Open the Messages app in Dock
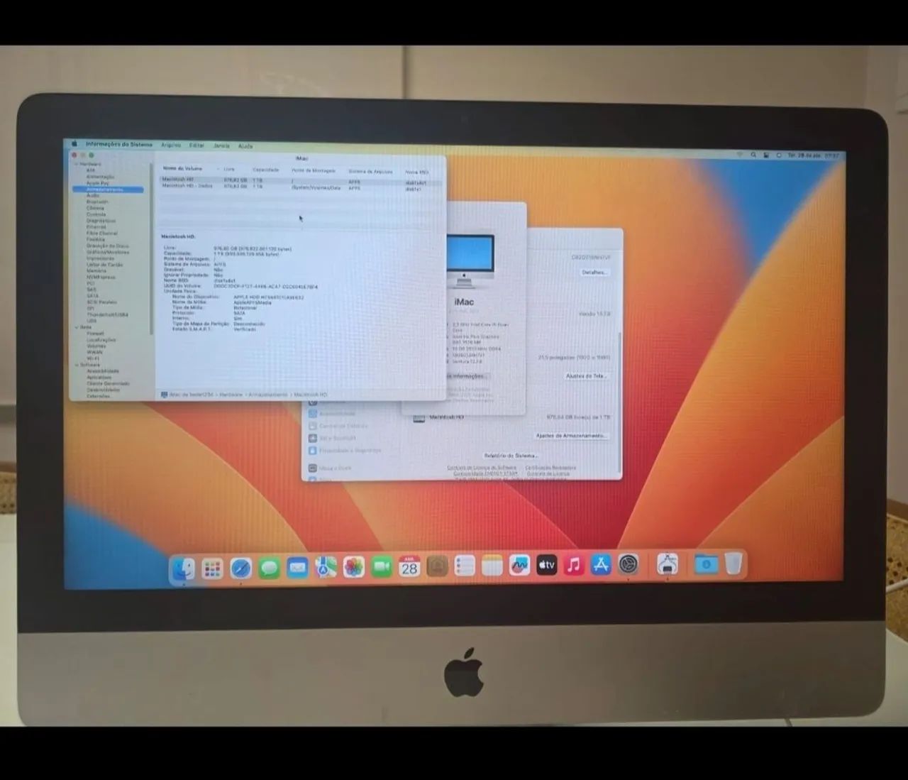The image size is (908, 780). point(269,568)
